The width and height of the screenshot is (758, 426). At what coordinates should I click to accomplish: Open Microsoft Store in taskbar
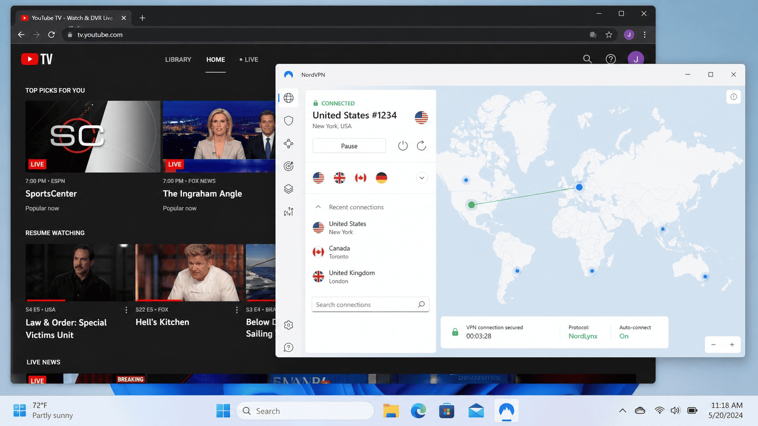(x=447, y=411)
